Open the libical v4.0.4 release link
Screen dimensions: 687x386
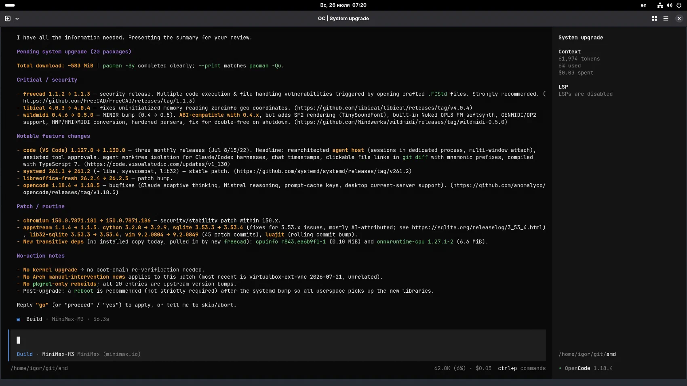[x=383, y=108]
